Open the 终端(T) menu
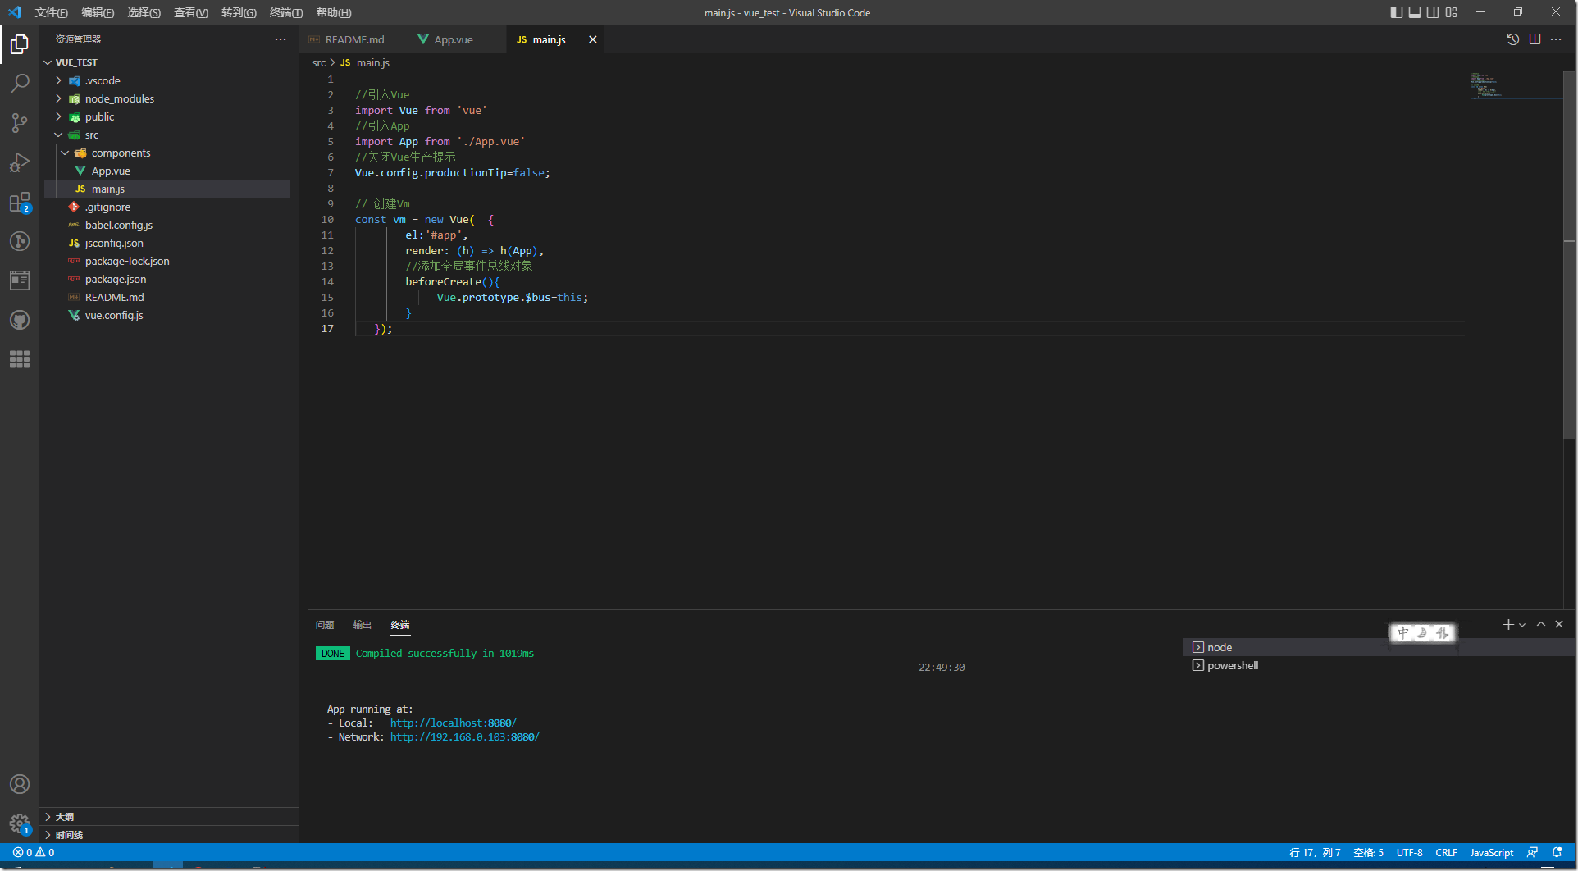 tap(286, 12)
